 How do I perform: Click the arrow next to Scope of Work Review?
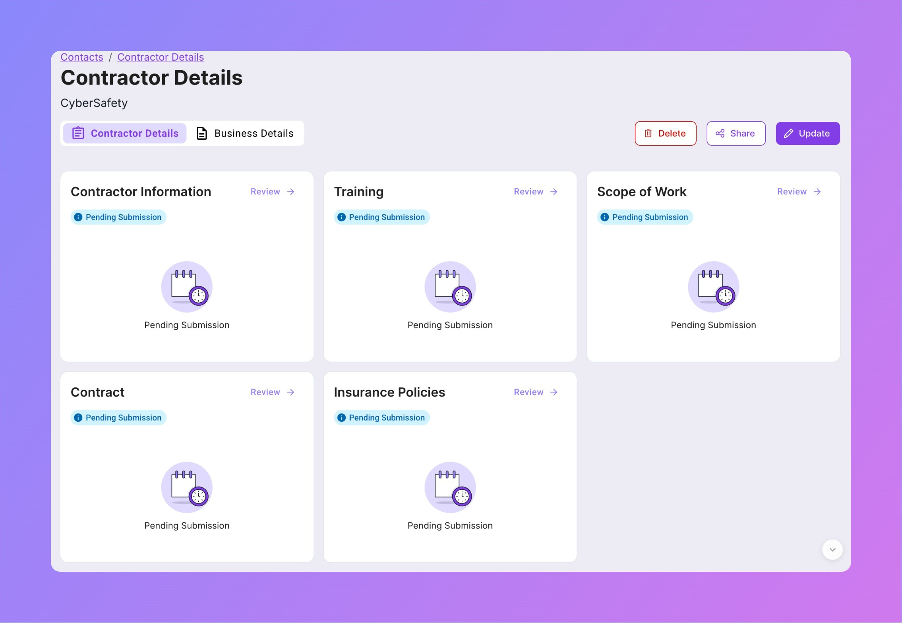(x=817, y=192)
